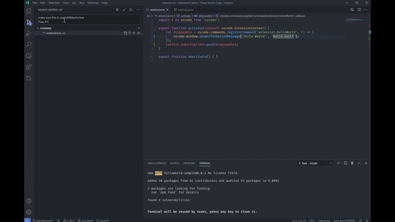Click 'found 0 vulnerabilities' in terminal
Image resolution: width=395 pixels, height=222 pixels.
(168, 200)
